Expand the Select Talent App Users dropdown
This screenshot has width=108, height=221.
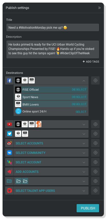click(84, 191)
